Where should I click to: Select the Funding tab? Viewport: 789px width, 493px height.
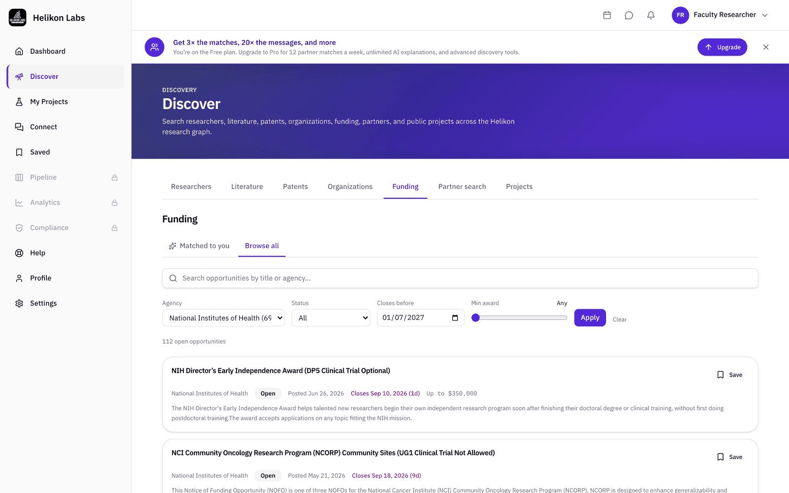[405, 187]
